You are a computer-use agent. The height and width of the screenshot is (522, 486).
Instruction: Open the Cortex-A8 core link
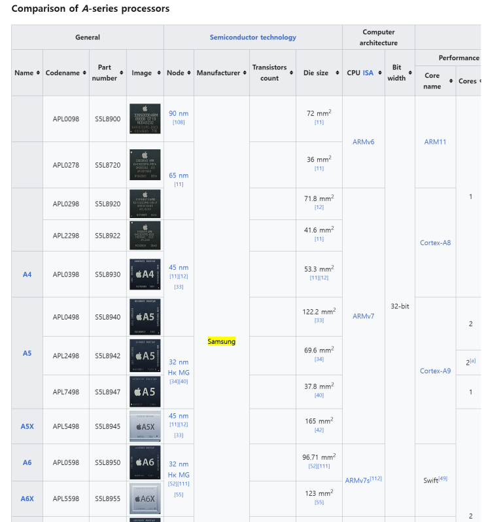tap(435, 243)
